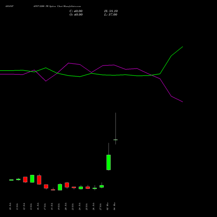Select the 25 Feb date label

click(x=86, y=207)
